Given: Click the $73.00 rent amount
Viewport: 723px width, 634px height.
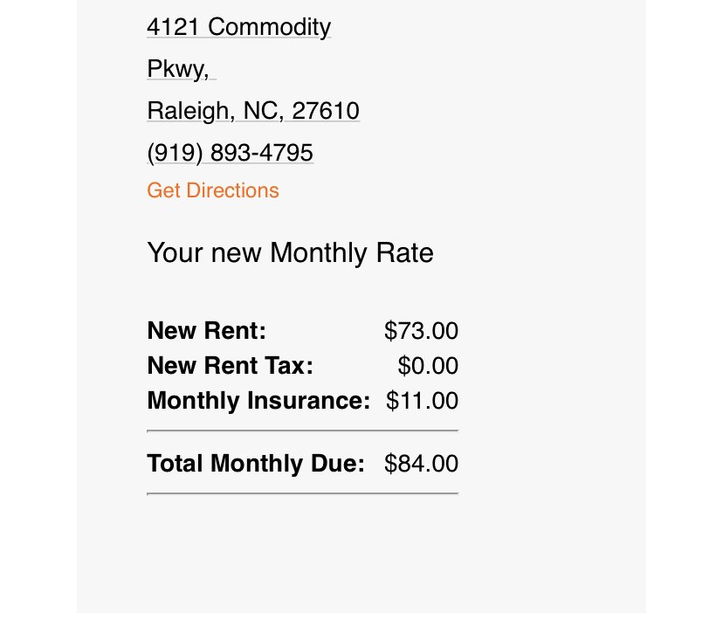Looking at the screenshot, I should click(421, 331).
